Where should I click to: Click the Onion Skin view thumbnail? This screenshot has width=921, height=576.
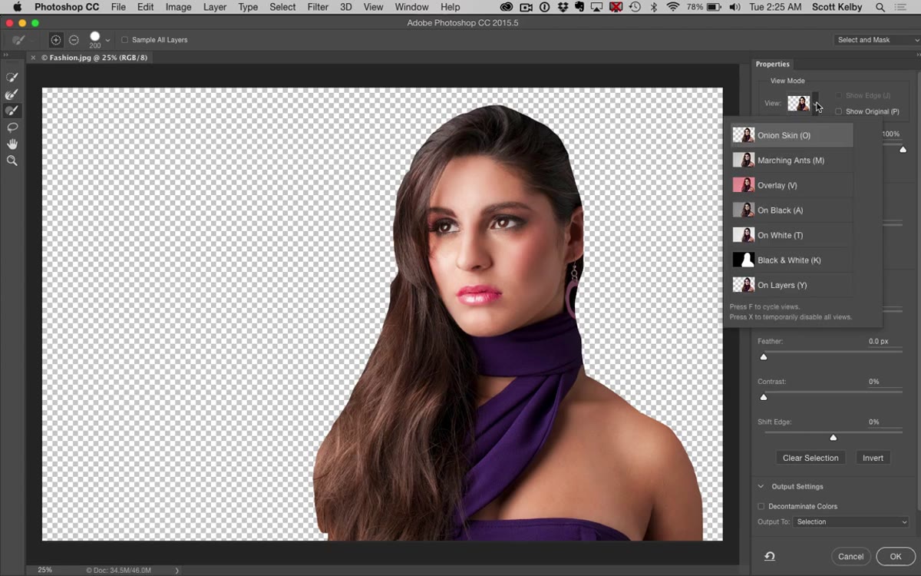[x=743, y=135]
